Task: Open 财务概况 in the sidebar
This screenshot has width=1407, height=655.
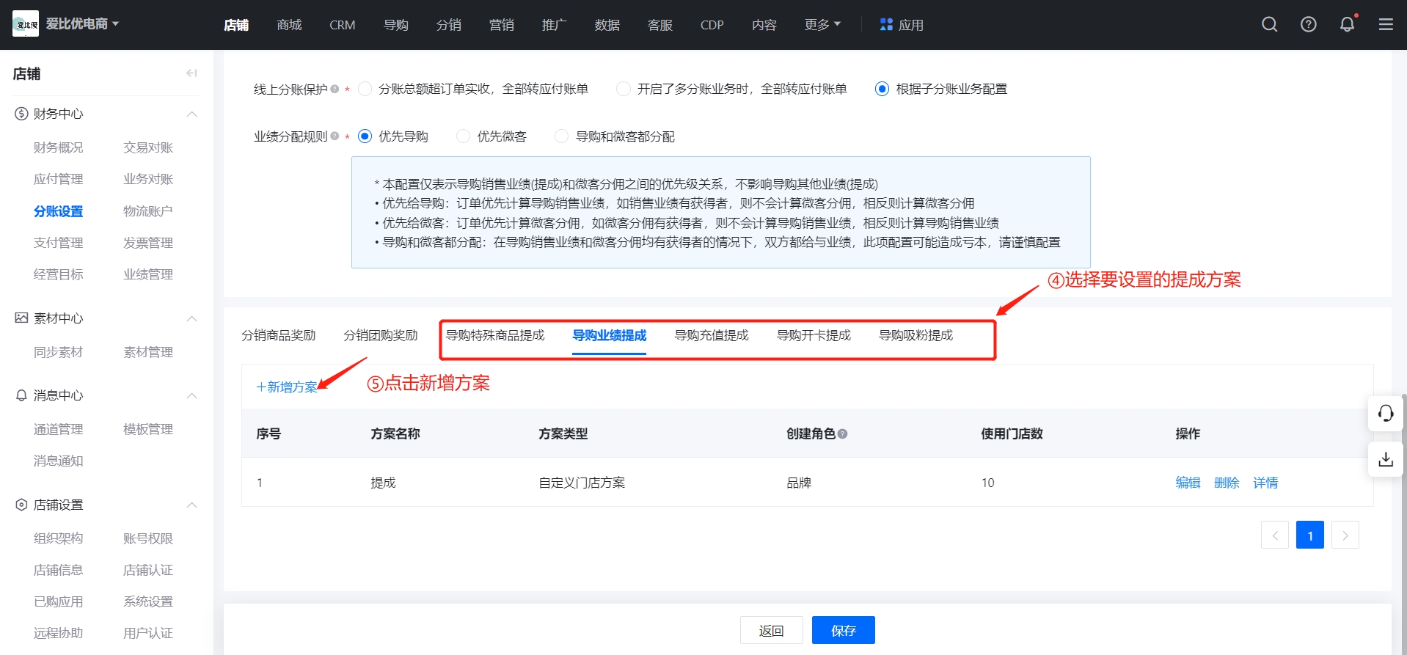Action: [x=59, y=147]
